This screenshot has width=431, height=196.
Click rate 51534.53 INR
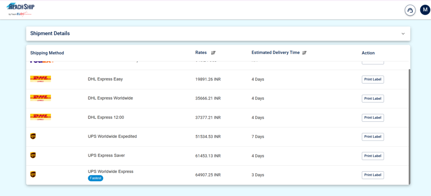tap(208, 136)
